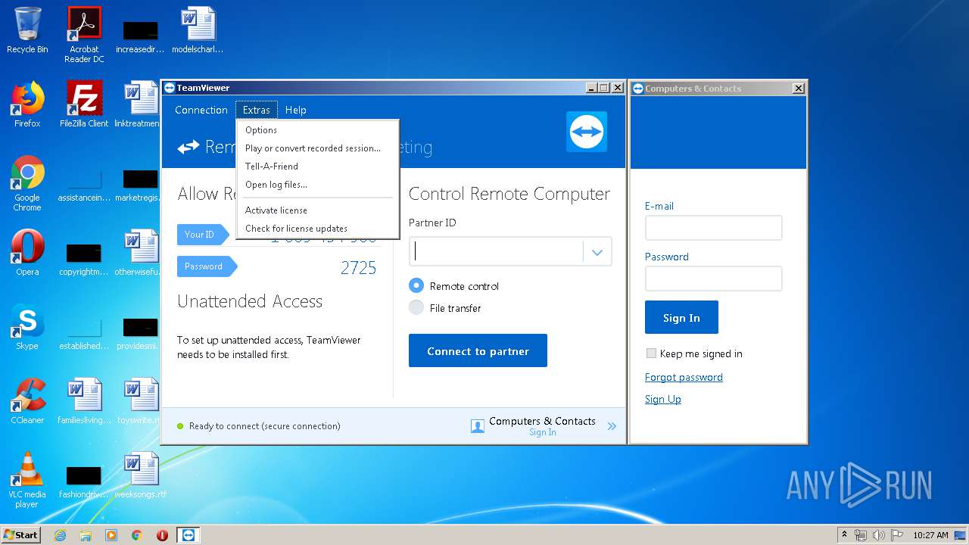Click the Password input field in Contacts
This screenshot has width=969, height=545.
coord(713,279)
